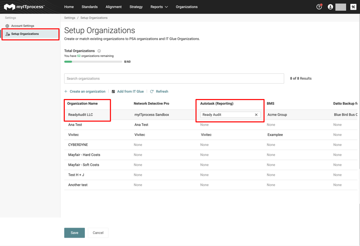This screenshot has height=246, width=360.
Task: Click the grey user name box in header
Action: point(341,7)
